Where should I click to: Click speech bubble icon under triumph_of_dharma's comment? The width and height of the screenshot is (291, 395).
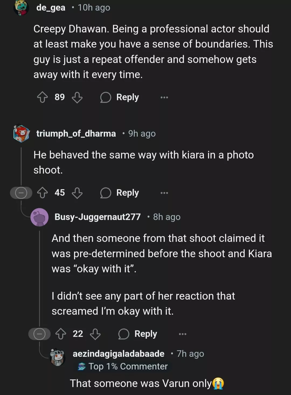[x=105, y=193]
